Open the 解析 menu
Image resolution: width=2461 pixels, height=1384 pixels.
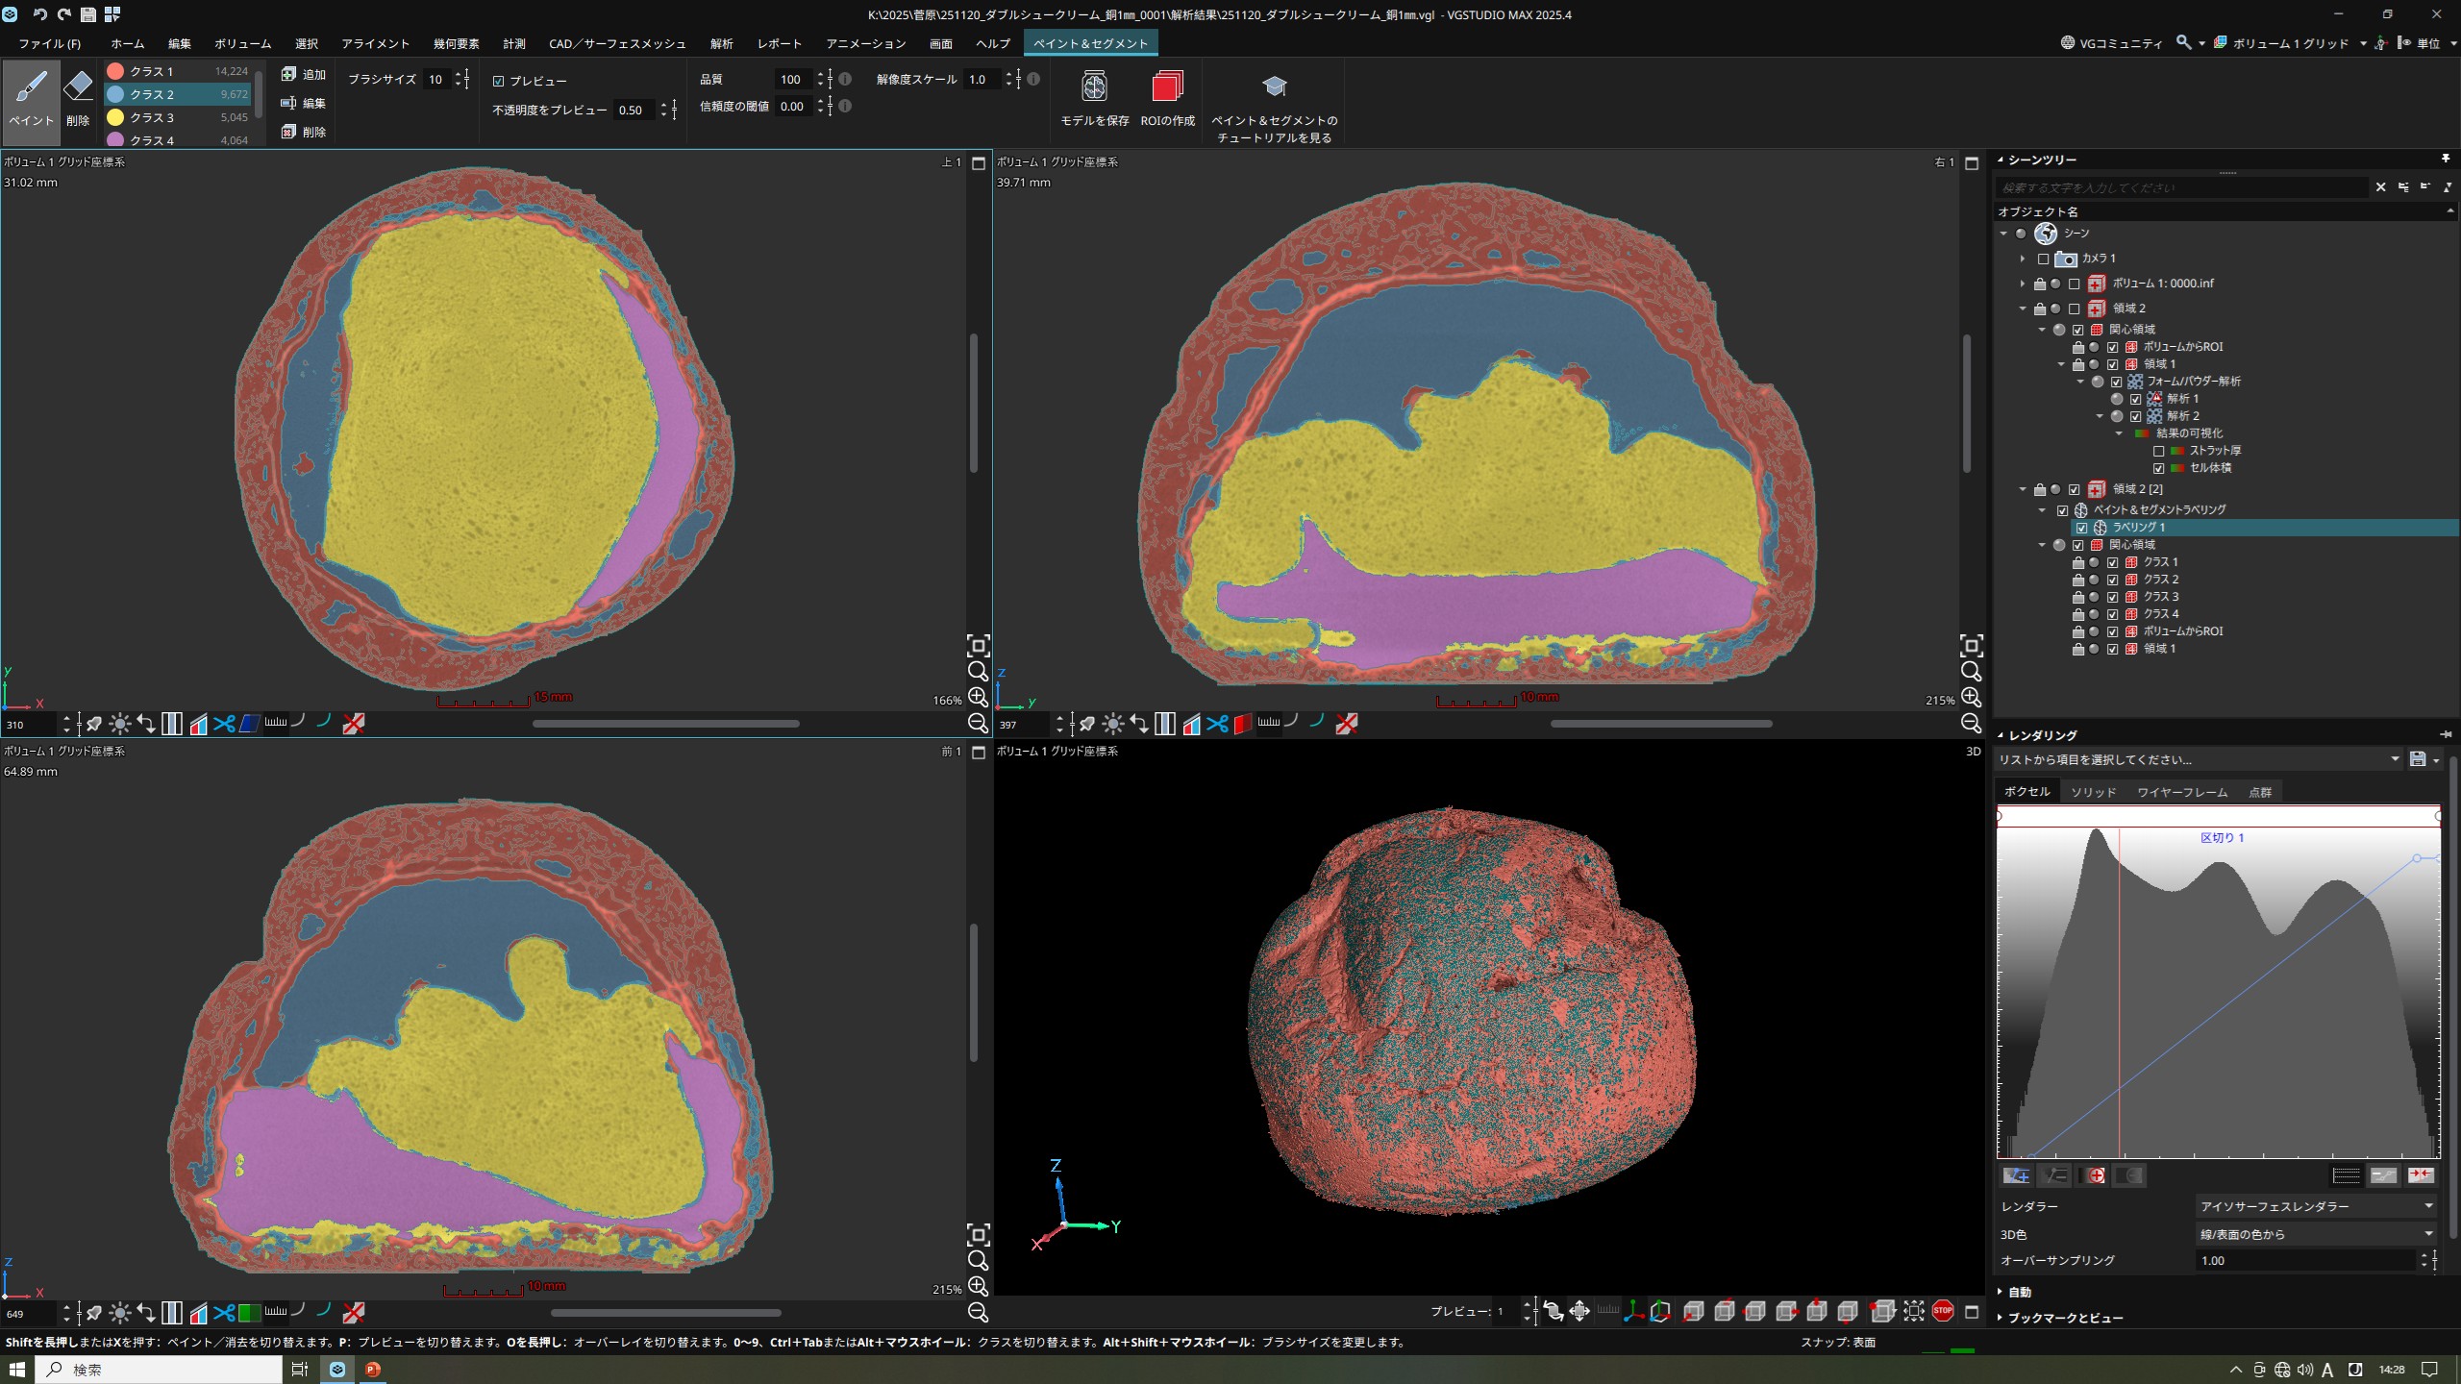pyautogui.click(x=721, y=43)
